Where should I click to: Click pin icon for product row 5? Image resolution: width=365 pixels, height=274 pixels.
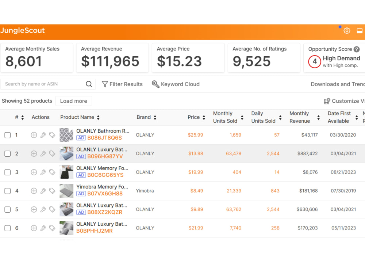(x=43, y=209)
